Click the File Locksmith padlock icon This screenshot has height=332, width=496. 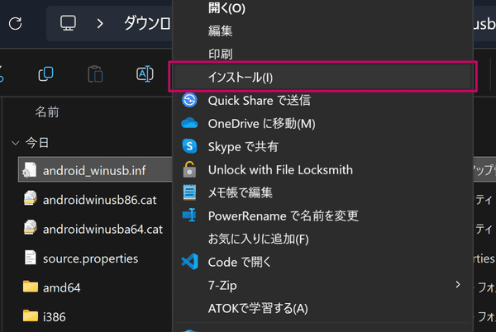pyautogui.click(x=189, y=169)
